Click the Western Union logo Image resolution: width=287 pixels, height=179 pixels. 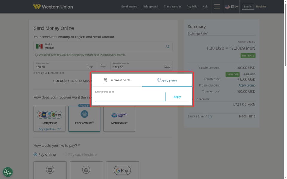(53, 7)
